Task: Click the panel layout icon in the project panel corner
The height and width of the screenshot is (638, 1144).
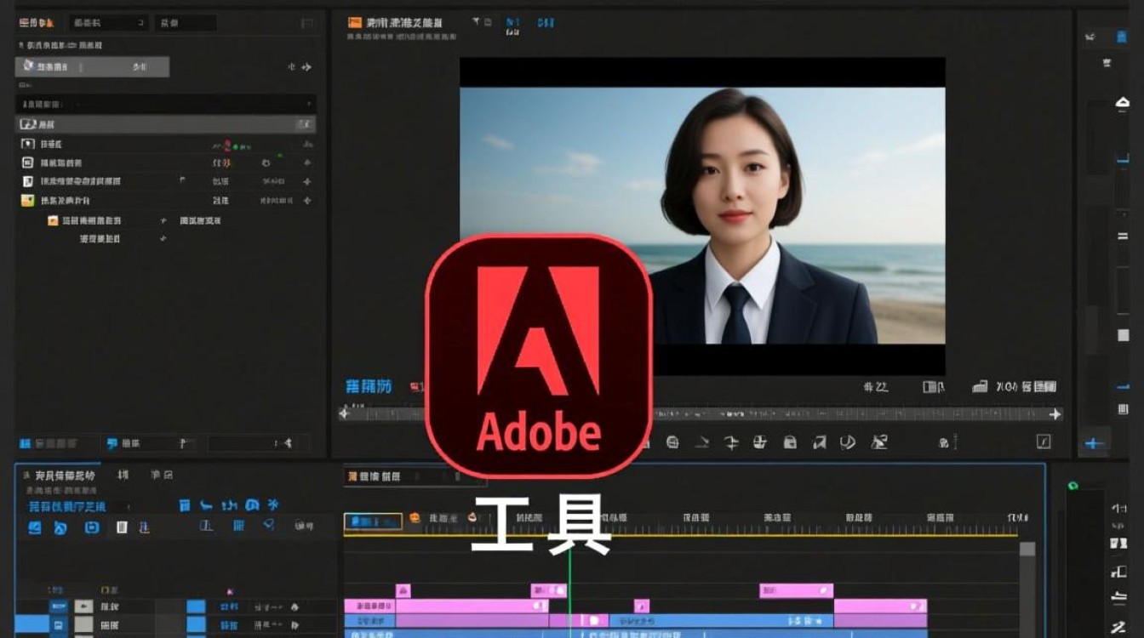Action: tap(307, 24)
